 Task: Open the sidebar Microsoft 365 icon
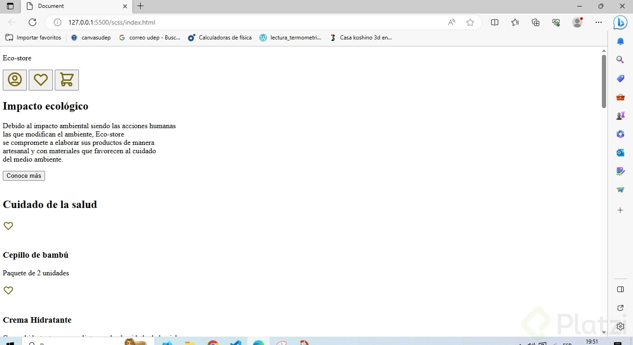(620, 134)
